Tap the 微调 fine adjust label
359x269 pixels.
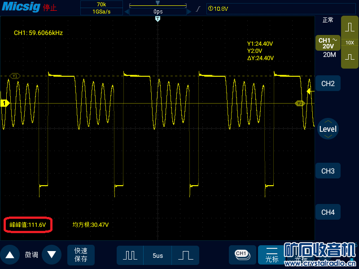pos(31,255)
